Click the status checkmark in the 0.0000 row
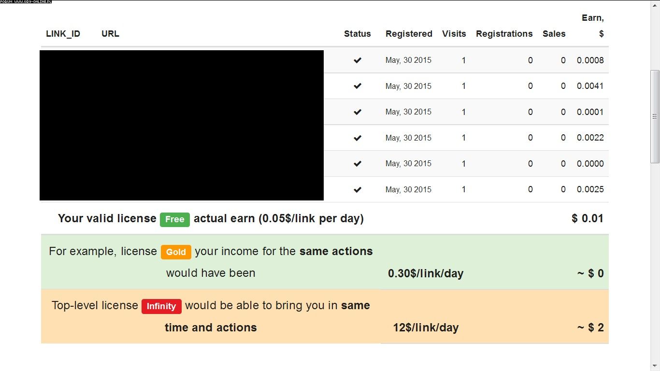 pyautogui.click(x=358, y=164)
